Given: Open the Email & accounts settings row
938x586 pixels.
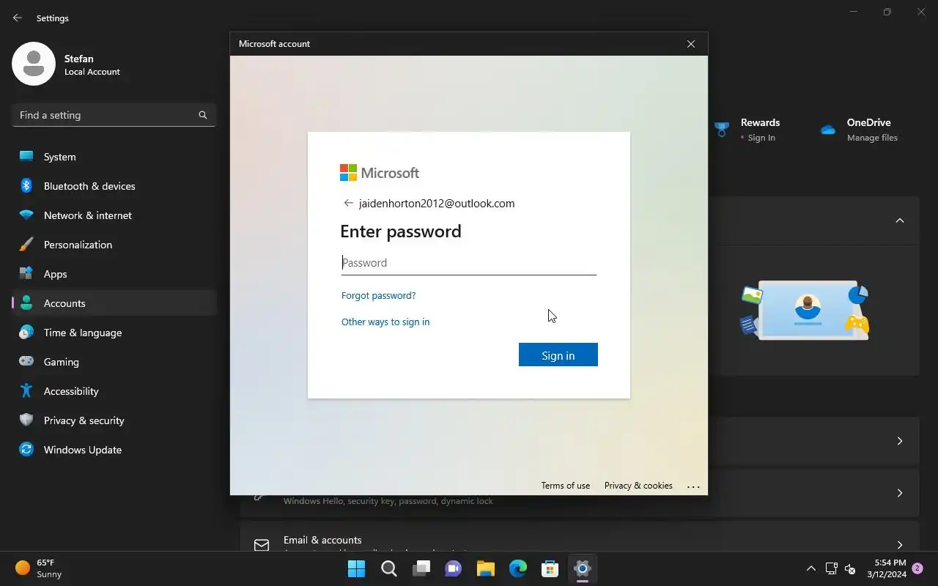Looking at the screenshot, I should coord(580,536).
